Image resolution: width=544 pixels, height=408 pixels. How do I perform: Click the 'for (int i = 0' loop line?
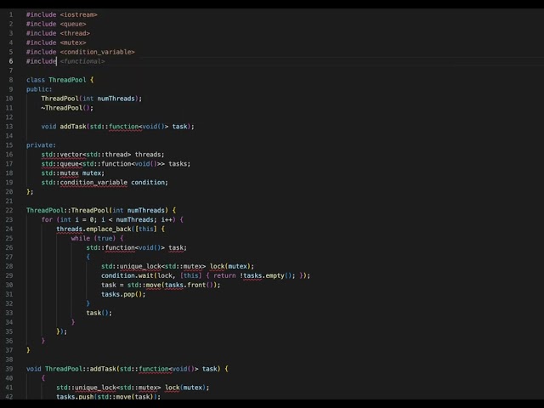(112, 219)
